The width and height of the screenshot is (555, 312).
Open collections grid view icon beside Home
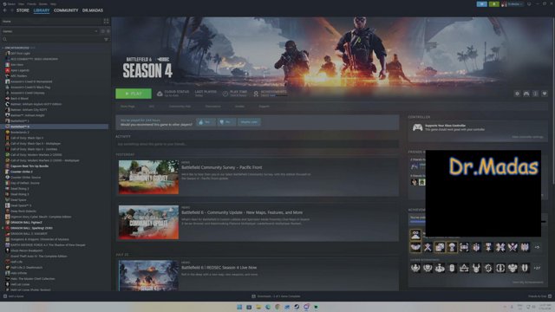(x=106, y=21)
